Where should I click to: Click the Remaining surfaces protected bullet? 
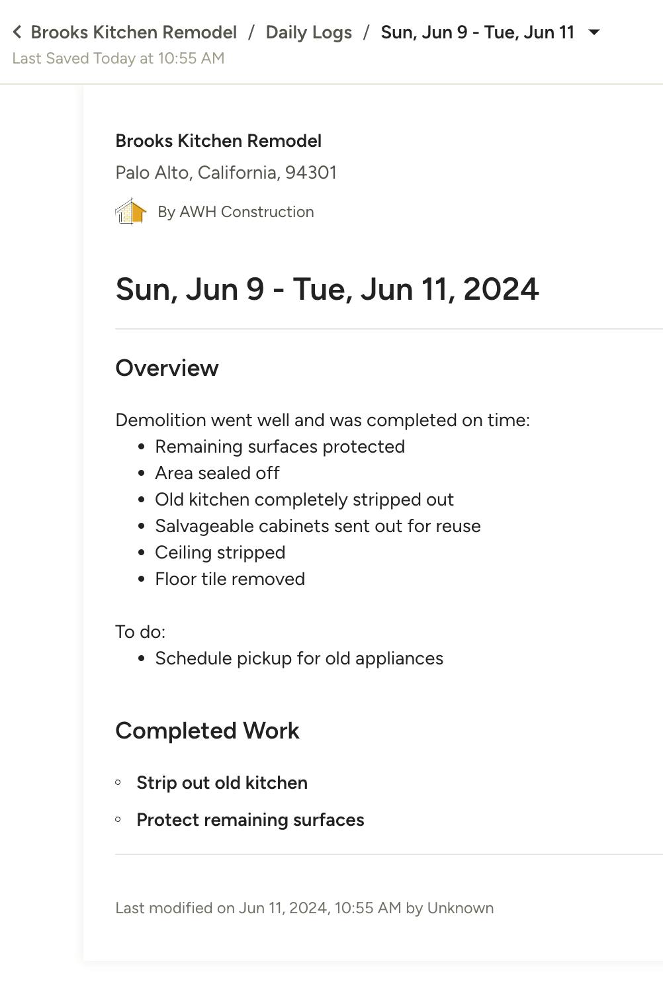(279, 447)
